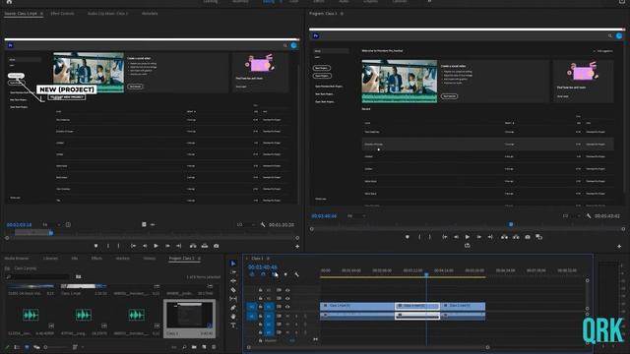630x354 pixels.
Task: Select the Pen tool
Action: tap(233, 308)
